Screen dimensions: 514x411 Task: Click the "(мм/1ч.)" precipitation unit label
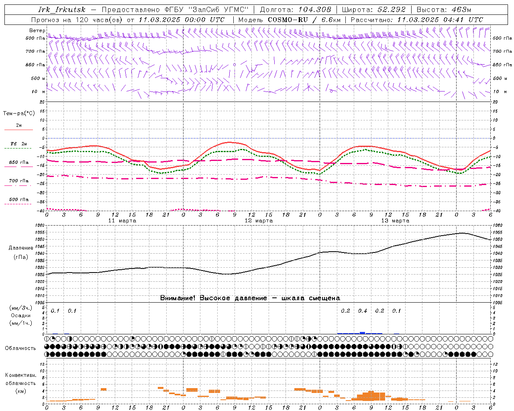point(20,323)
